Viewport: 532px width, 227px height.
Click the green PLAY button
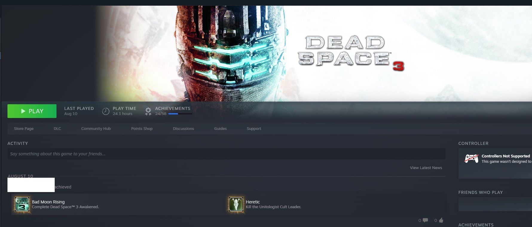click(x=32, y=111)
